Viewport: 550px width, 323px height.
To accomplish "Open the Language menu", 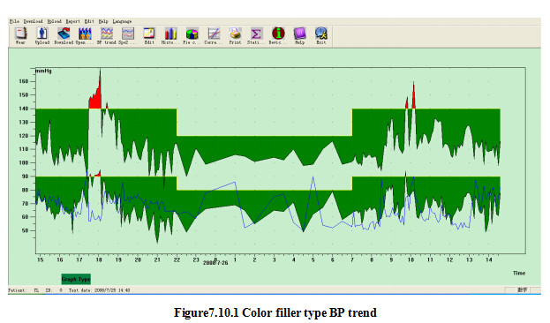I will (x=122, y=21).
